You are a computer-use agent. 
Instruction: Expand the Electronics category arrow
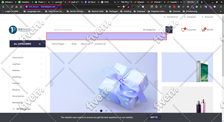click(41, 58)
